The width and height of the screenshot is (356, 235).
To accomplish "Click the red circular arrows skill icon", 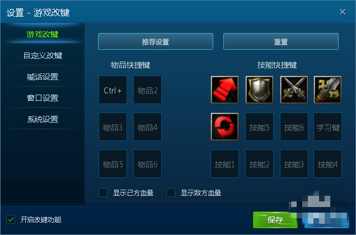I will [224, 126].
